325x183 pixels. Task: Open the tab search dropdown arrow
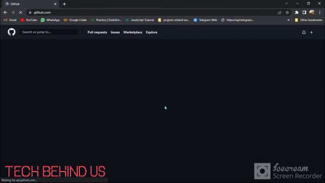(286, 4)
